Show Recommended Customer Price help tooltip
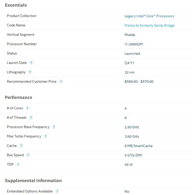 click(x=61, y=81)
